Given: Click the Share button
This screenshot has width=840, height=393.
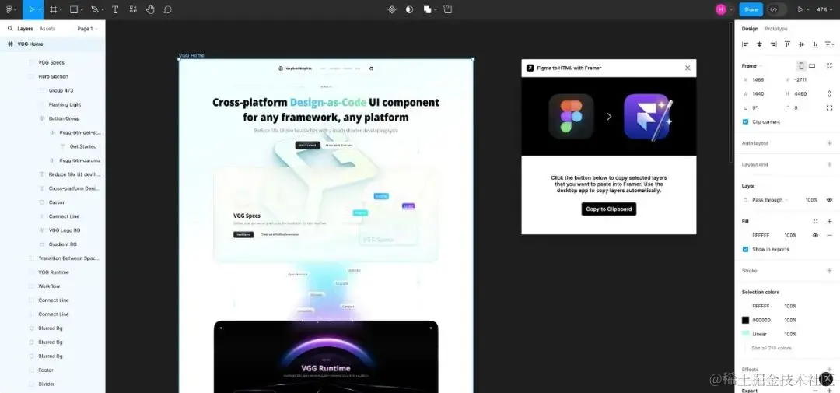Looking at the screenshot, I should click(x=751, y=9).
